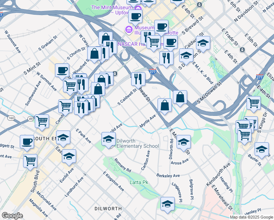Select the shopping cart marker near route 49 shield

(x=42, y=121)
